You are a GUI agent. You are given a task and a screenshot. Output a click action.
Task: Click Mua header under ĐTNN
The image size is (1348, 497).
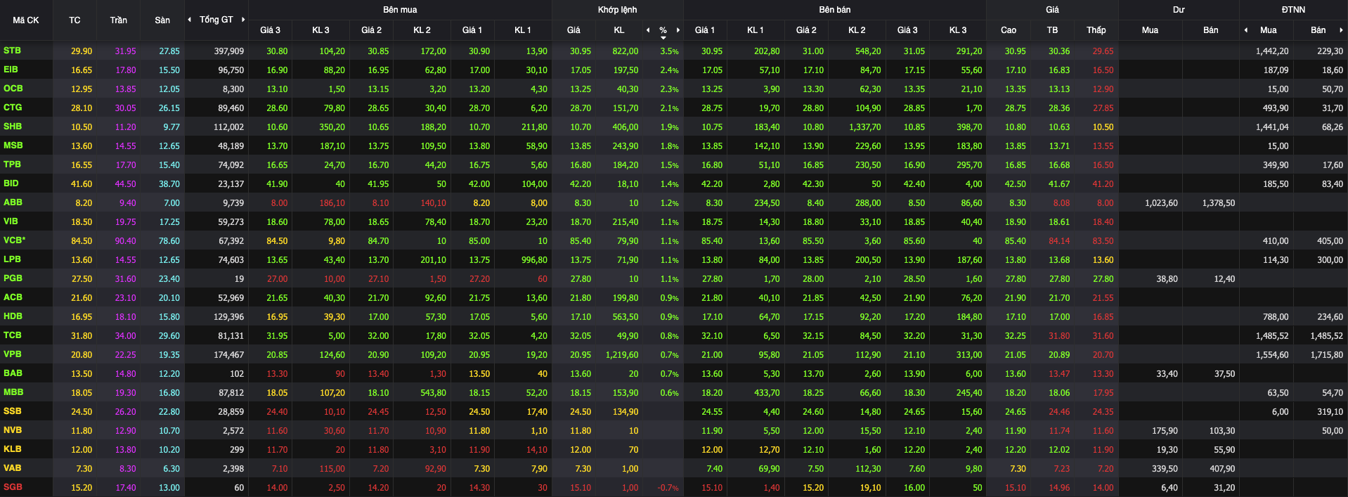pyautogui.click(x=1269, y=30)
